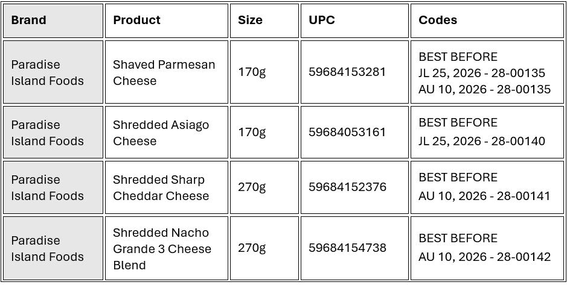Viewport: 567px width, 285px height.
Task: Click the Shaved Parmesan Cheese product cell
Action: pyautogui.click(x=164, y=72)
